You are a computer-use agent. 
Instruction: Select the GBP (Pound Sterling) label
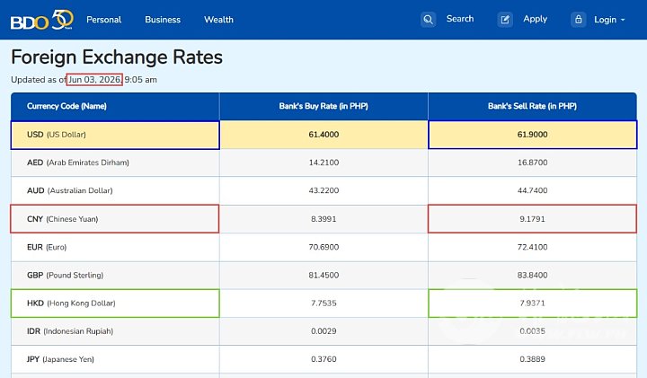[66, 275]
